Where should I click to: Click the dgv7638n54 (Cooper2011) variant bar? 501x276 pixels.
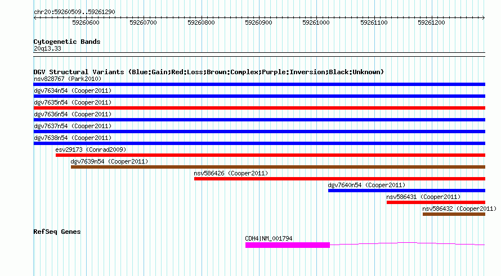[x=259, y=143]
